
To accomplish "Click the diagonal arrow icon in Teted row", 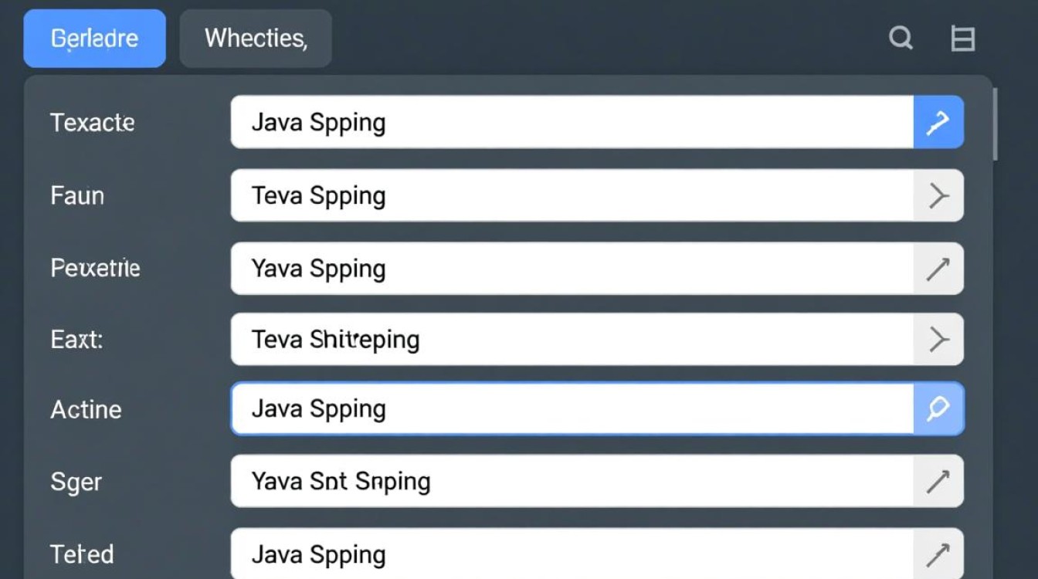I will click(x=938, y=554).
